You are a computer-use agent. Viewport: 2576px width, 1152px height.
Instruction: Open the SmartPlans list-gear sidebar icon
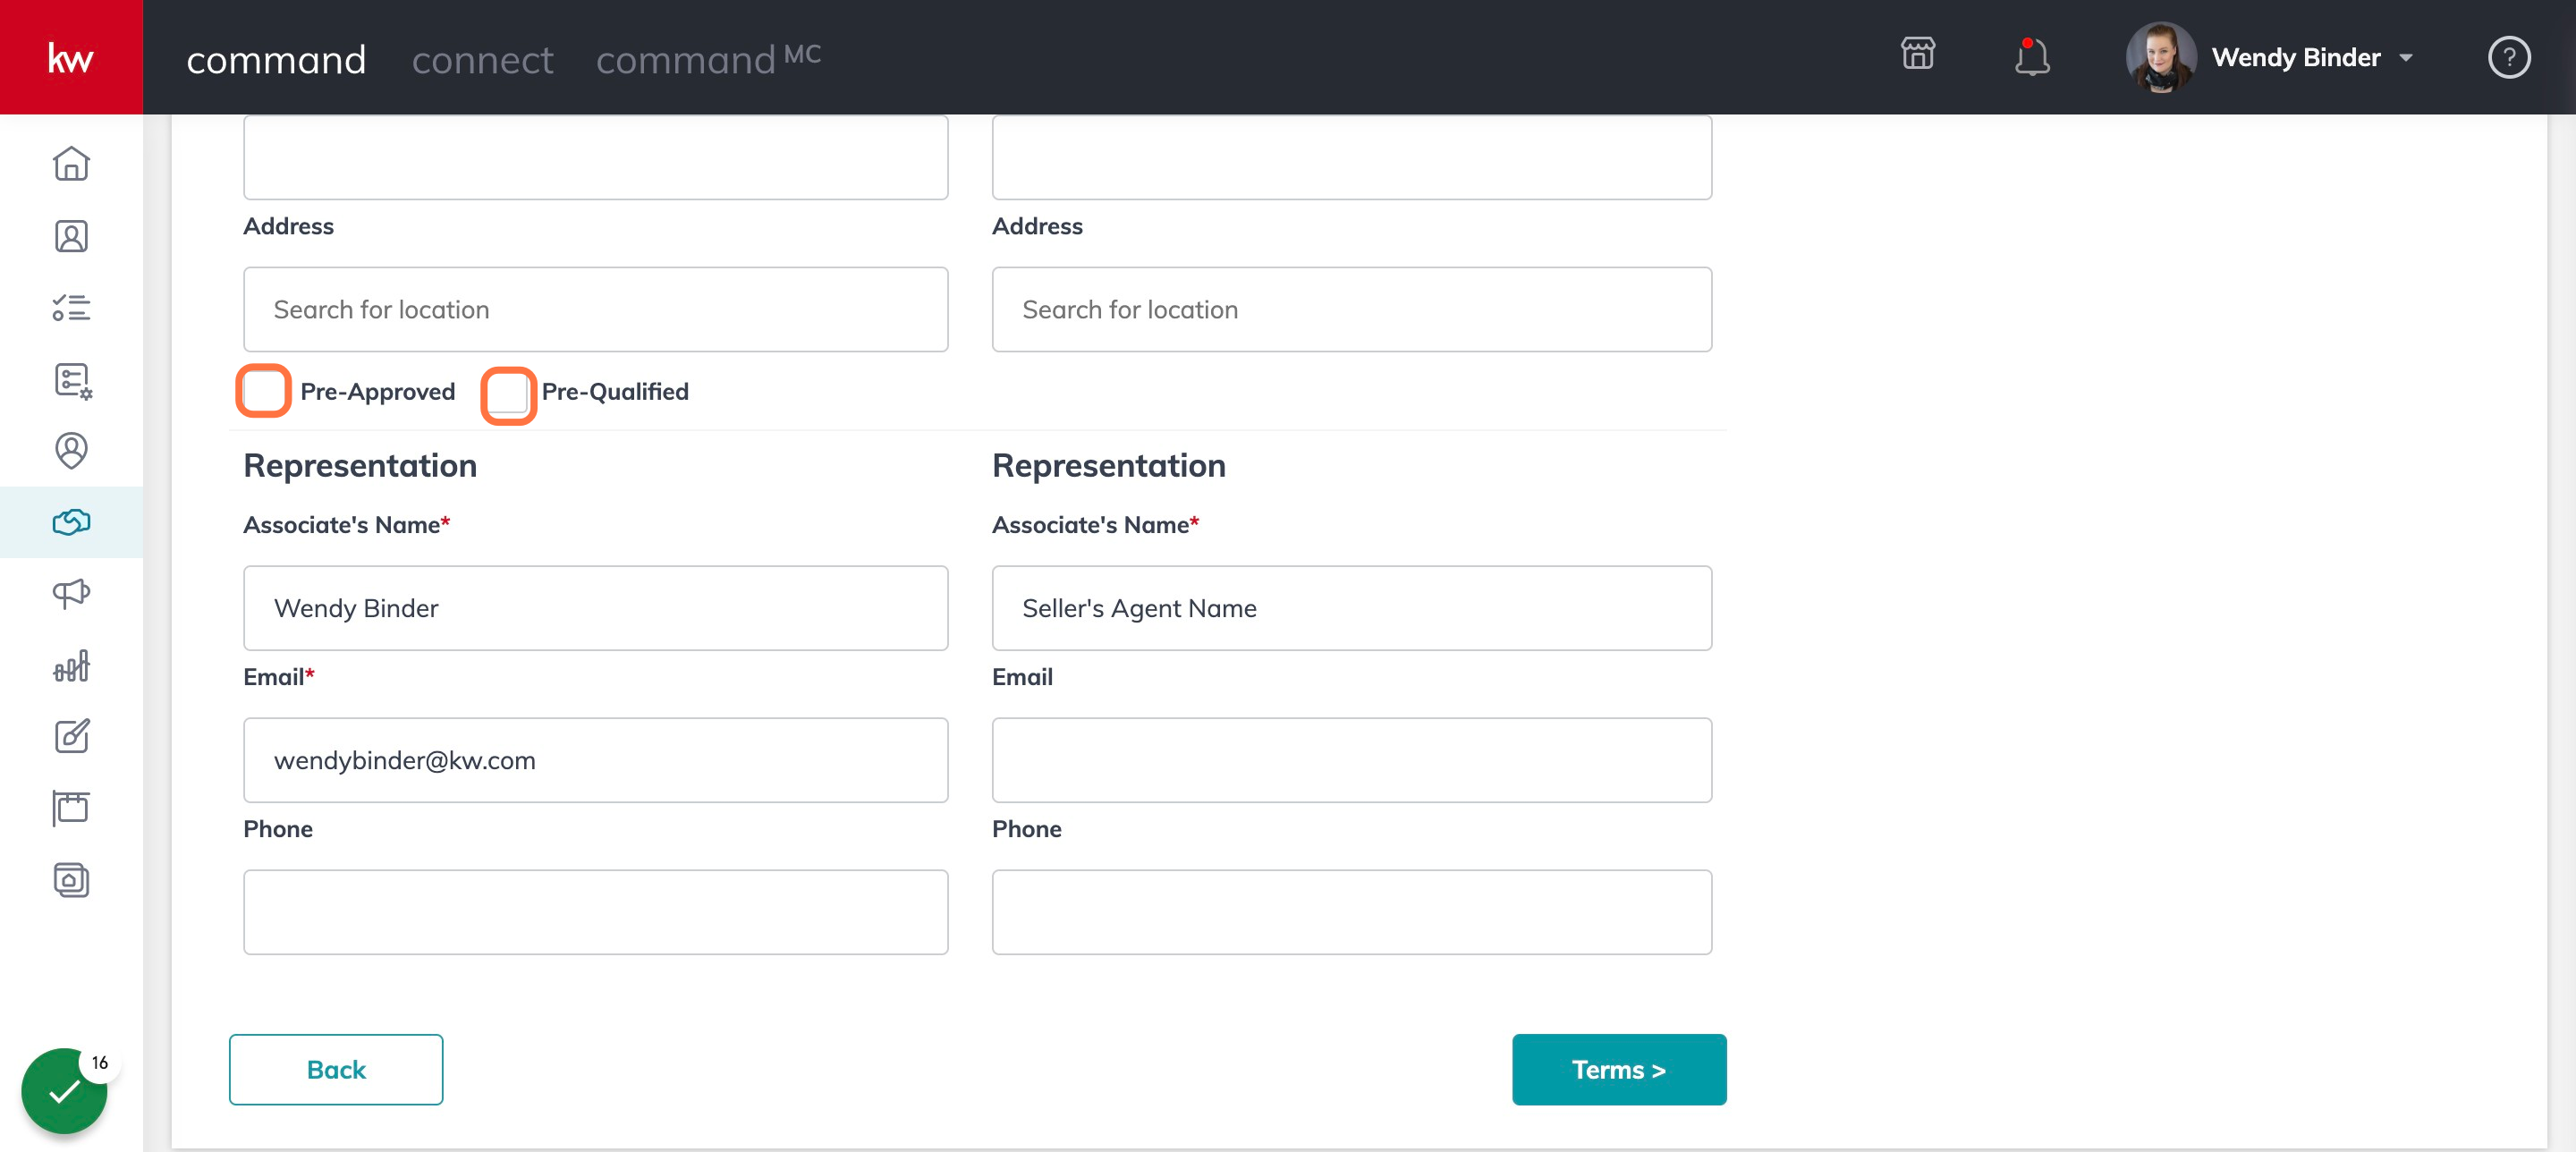(72, 380)
